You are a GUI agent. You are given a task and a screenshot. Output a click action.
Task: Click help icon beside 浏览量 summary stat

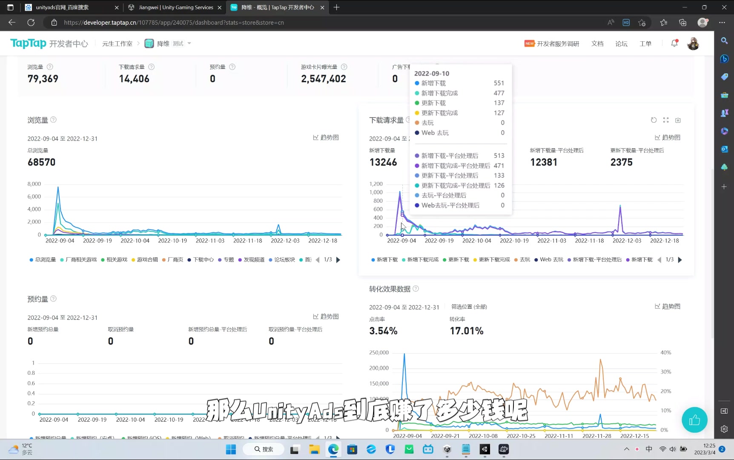(x=50, y=67)
